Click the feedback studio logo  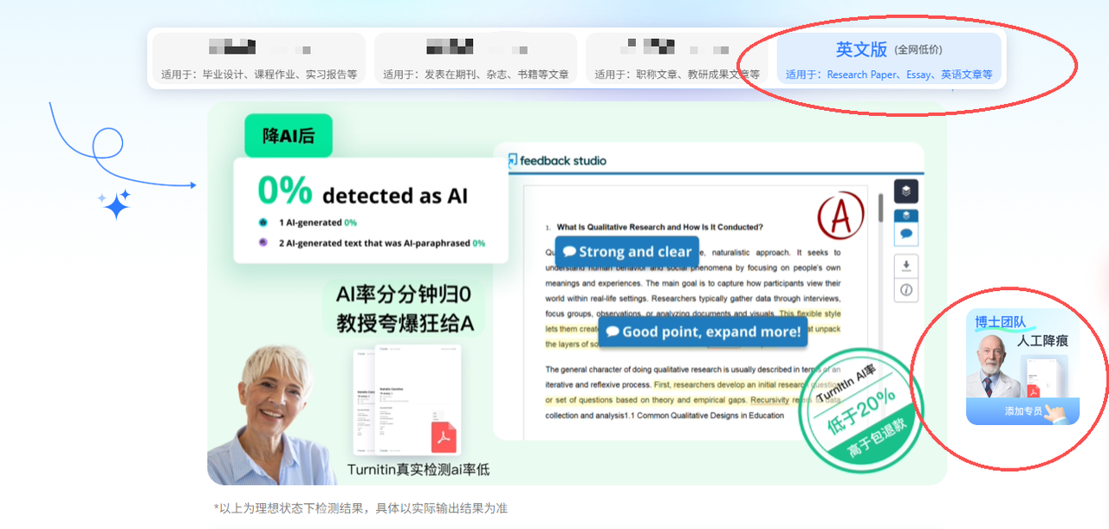coord(556,160)
